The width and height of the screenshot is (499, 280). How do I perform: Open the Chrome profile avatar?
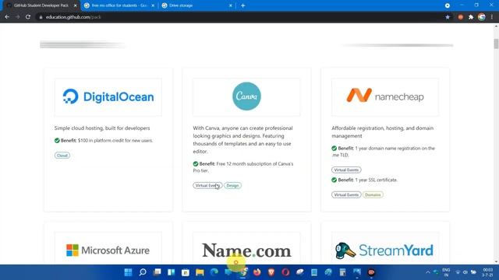482,17
